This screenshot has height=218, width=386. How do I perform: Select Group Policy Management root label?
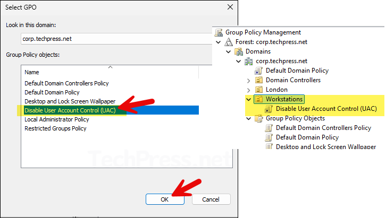pyautogui.click(x=263, y=32)
